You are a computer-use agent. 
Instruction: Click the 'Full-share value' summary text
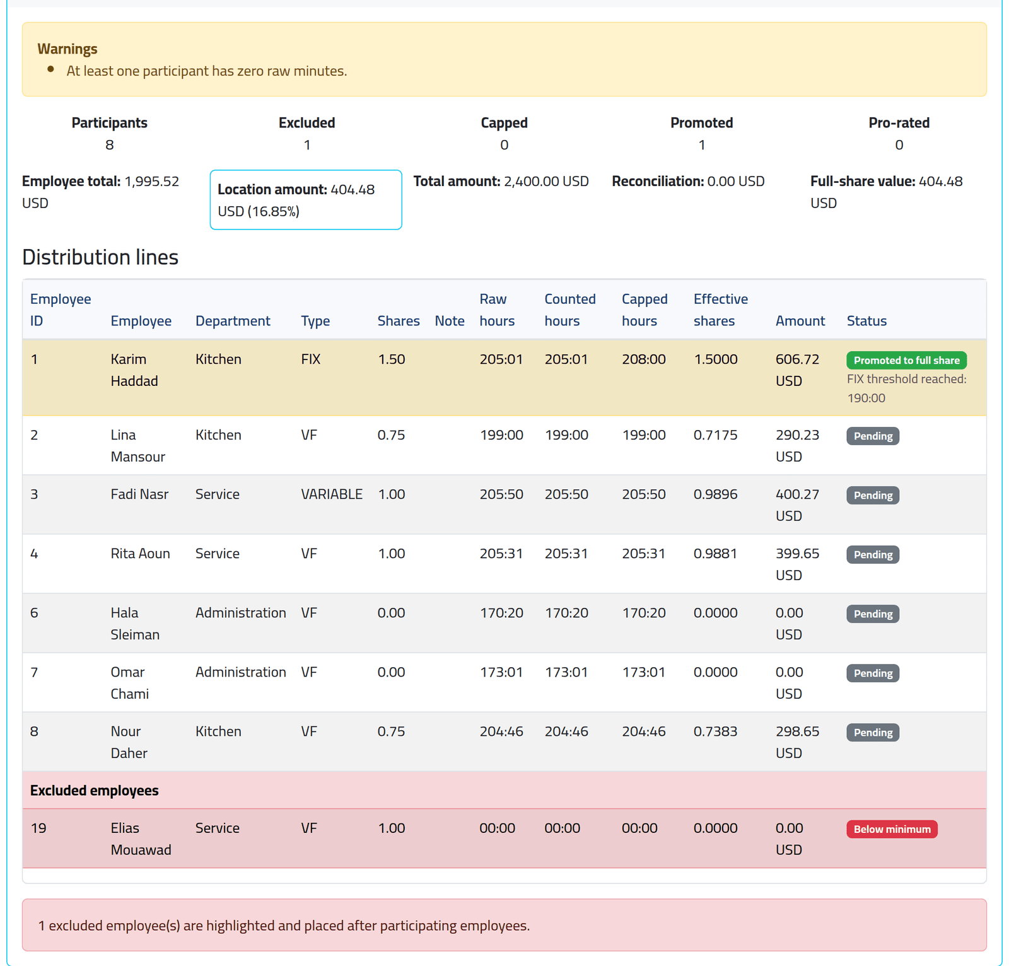point(886,192)
